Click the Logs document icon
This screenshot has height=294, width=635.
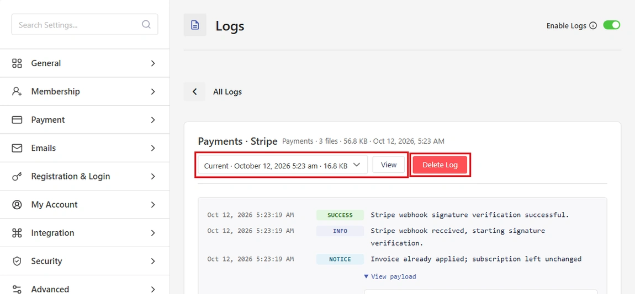coord(195,25)
